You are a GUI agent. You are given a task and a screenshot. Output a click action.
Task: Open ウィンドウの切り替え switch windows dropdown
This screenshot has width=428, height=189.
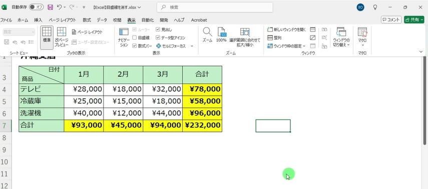pyautogui.click(x=341, y=38)
